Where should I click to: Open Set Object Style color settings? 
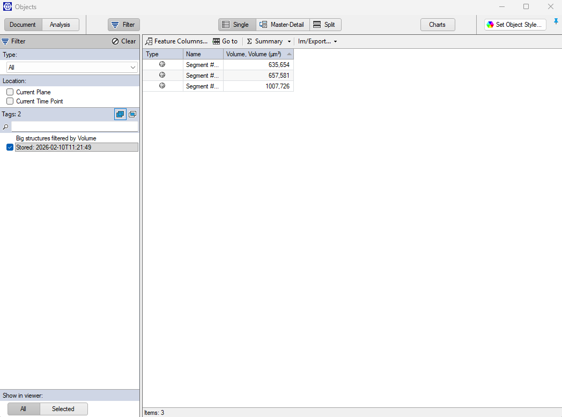pos(514,24)
